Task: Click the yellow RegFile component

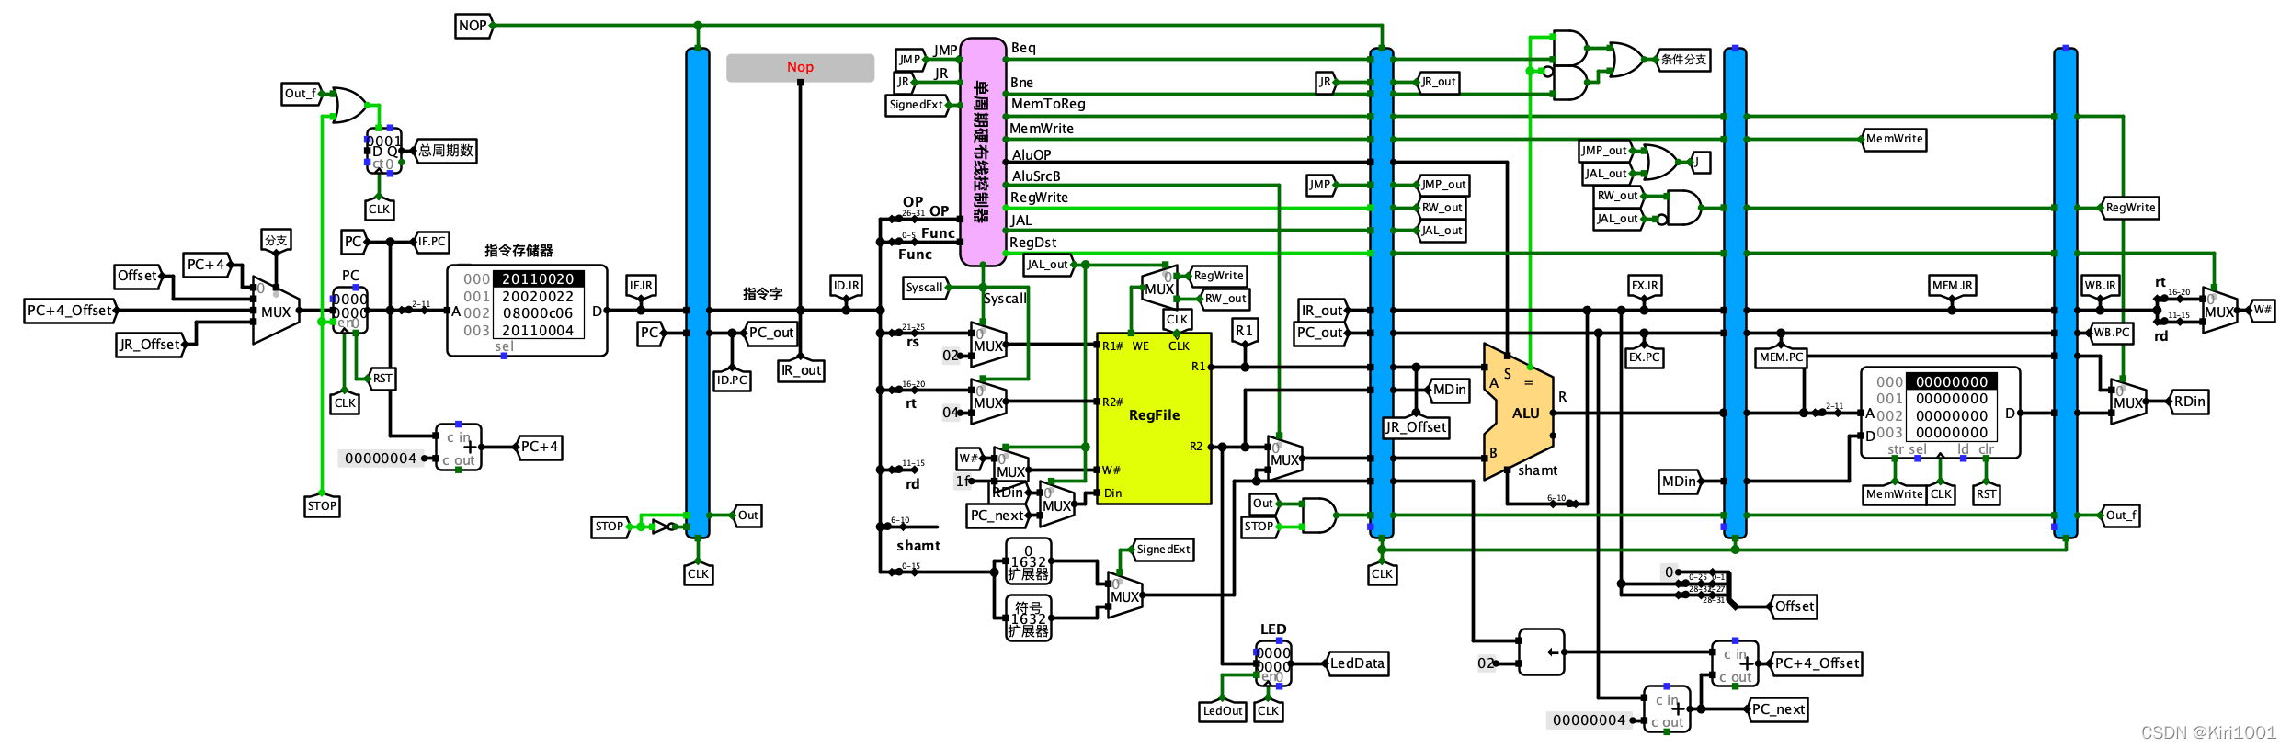Action: tap(1154, 418)
